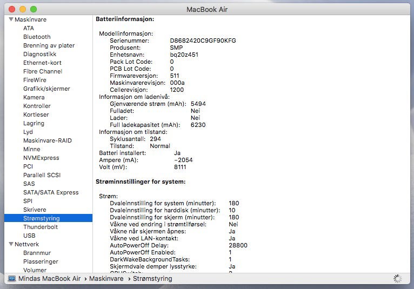Click Strømstyring in the path bar
The width and height of the screenshot is (414, 289).
click(x=152, y=279)
